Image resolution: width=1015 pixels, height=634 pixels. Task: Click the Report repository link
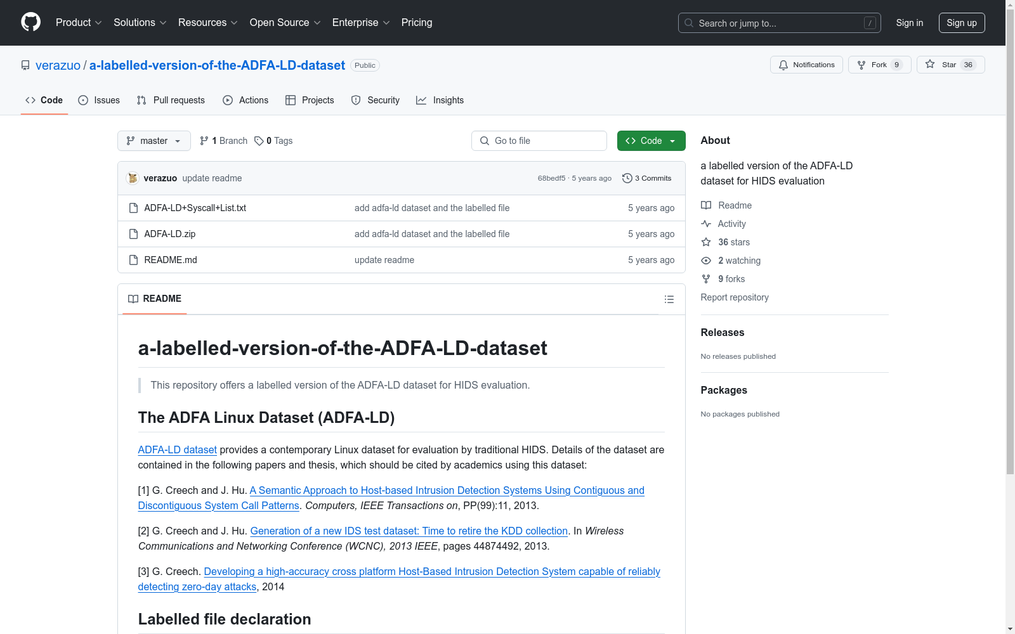tap(734, 297)
